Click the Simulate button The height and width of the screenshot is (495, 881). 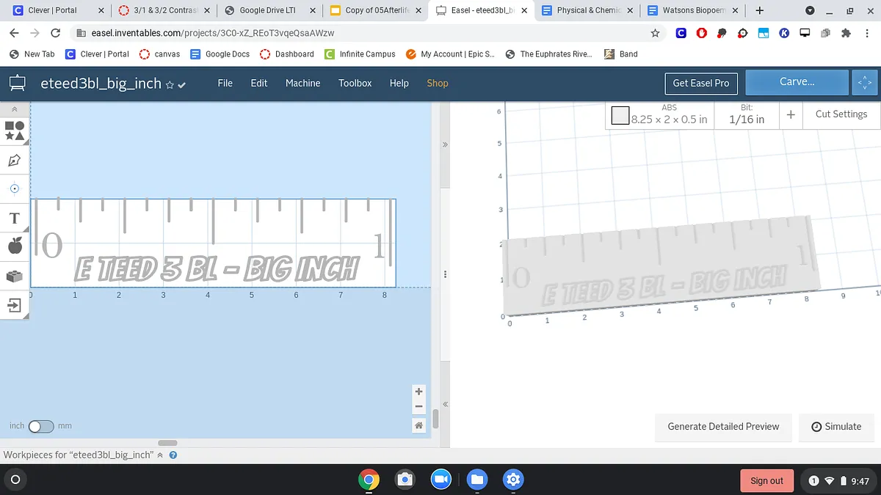[836, 426]
